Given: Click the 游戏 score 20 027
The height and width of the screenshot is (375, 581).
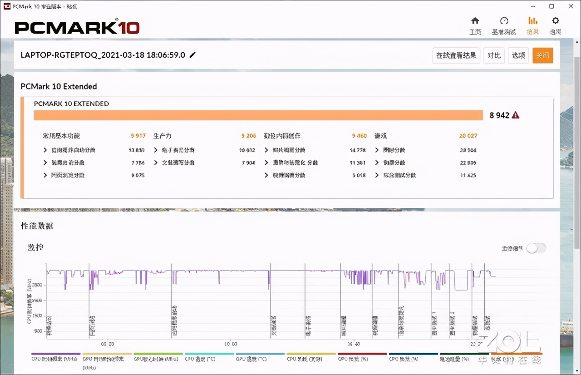Looking at the screenshot, I should 468,136.
